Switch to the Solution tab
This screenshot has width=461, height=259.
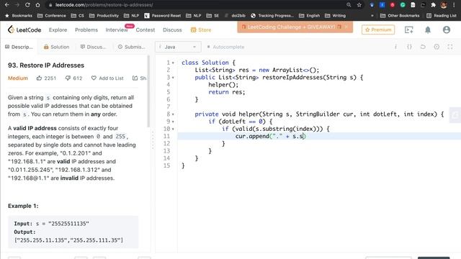pos(56,47)
